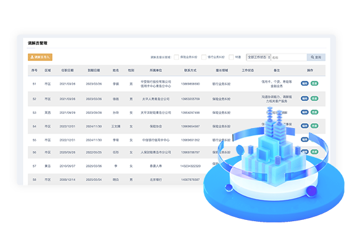Screen dimensions: 352x231
Task: Click the 序号 column header
Action: click(34, 70)
